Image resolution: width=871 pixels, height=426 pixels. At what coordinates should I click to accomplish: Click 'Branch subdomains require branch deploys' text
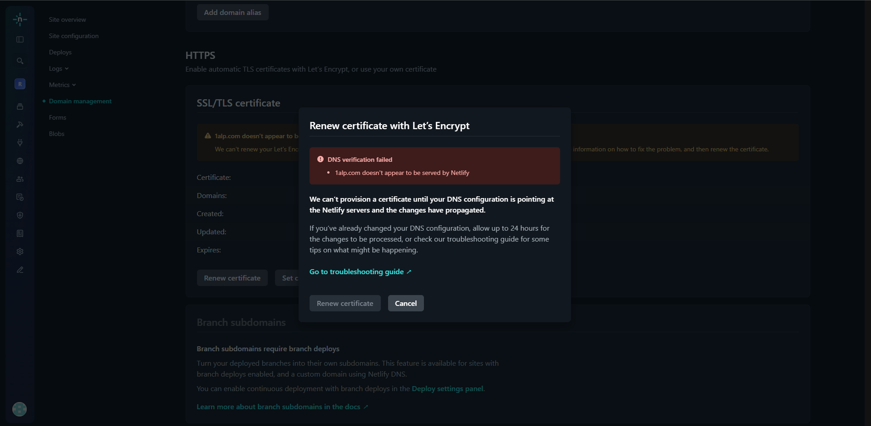[268, 349]
